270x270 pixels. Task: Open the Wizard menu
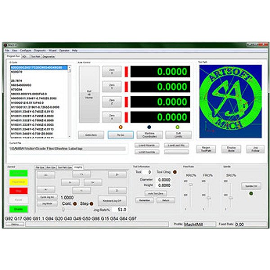pos(52,50)
